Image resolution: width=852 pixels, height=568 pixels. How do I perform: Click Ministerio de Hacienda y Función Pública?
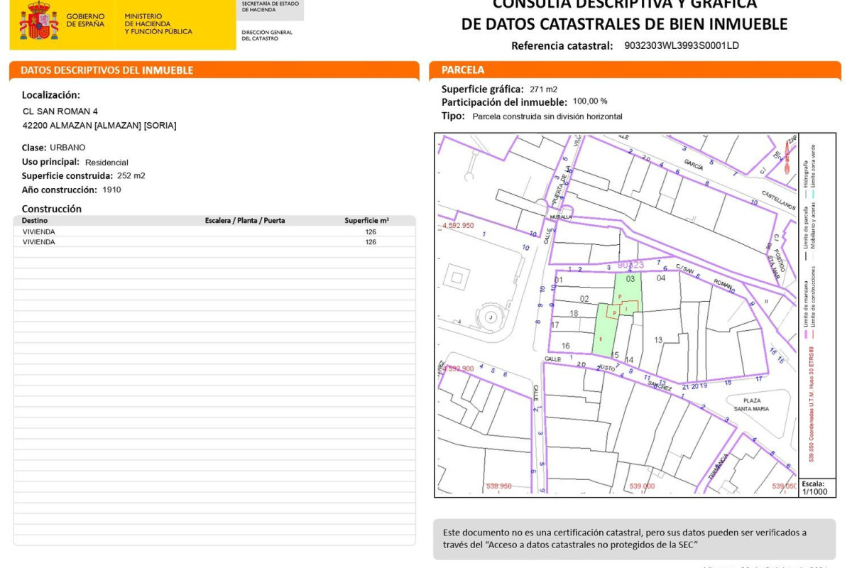click(x=158, y=24)
